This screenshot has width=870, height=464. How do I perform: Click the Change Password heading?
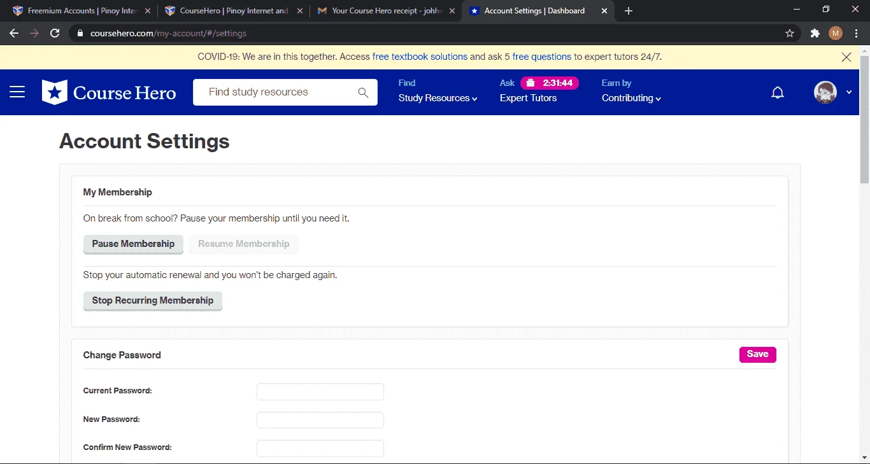122,355
